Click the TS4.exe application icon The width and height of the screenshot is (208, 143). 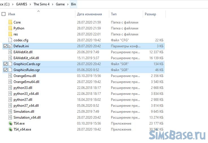[x=10, y=123]
